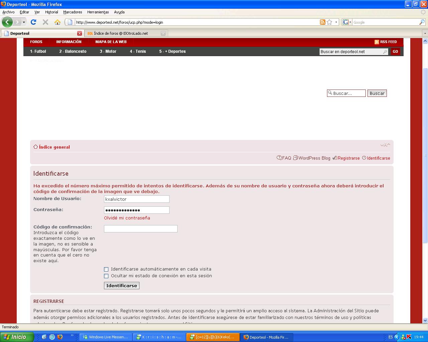
Task: Click the Firefox reload page icon
Action: 33,22
